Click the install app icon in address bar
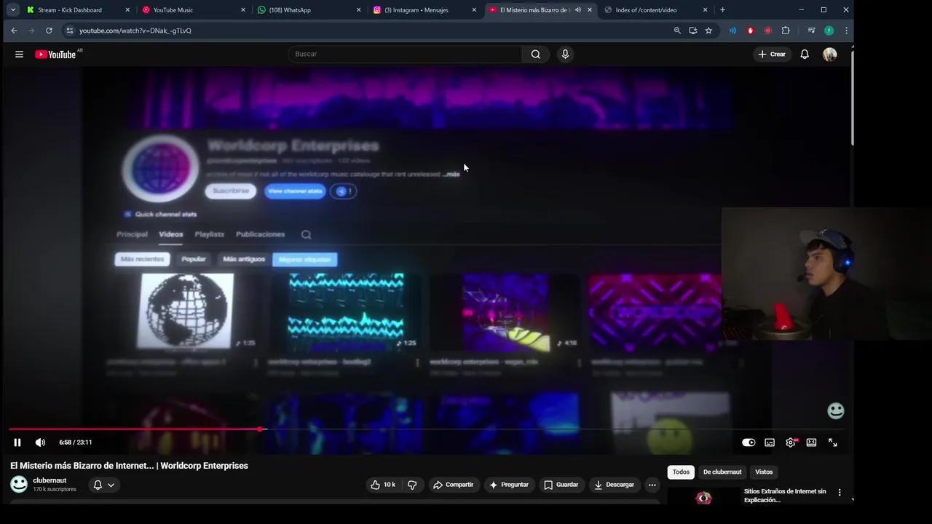The image size is (932, 524). point(692,31)
